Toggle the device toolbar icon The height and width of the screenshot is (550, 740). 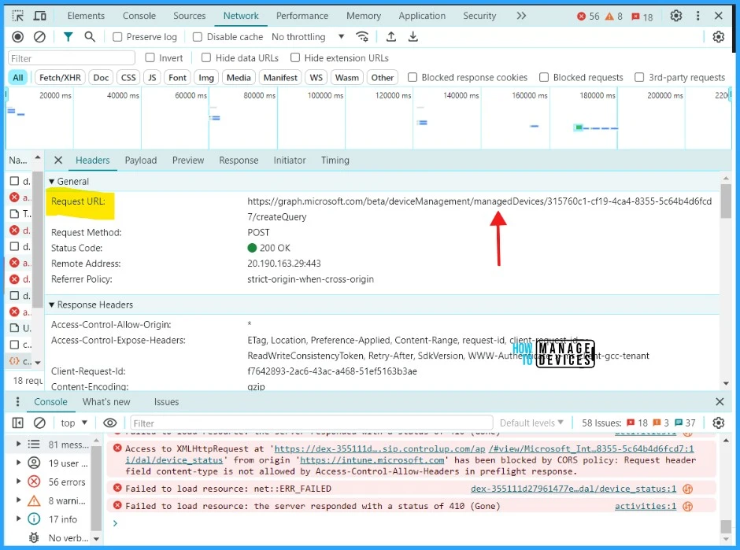40,16
